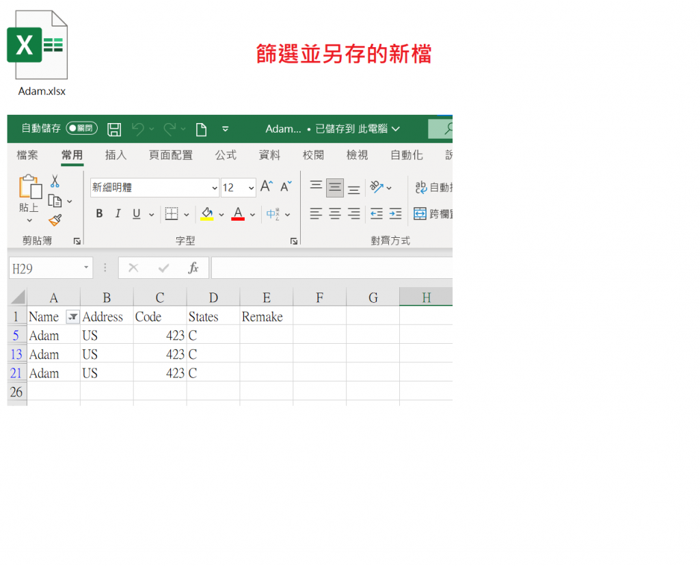Switch to the 常用 (Home) tab
This screenshot has width=700, height=566.
(72, 155)
